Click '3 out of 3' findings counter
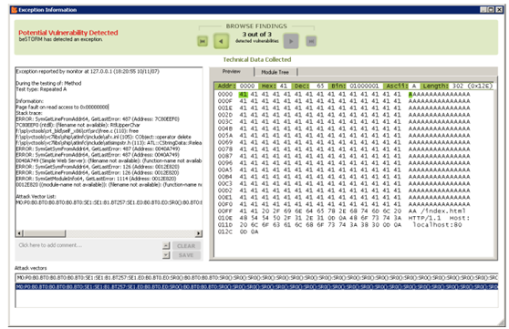 tap(256, 34)
